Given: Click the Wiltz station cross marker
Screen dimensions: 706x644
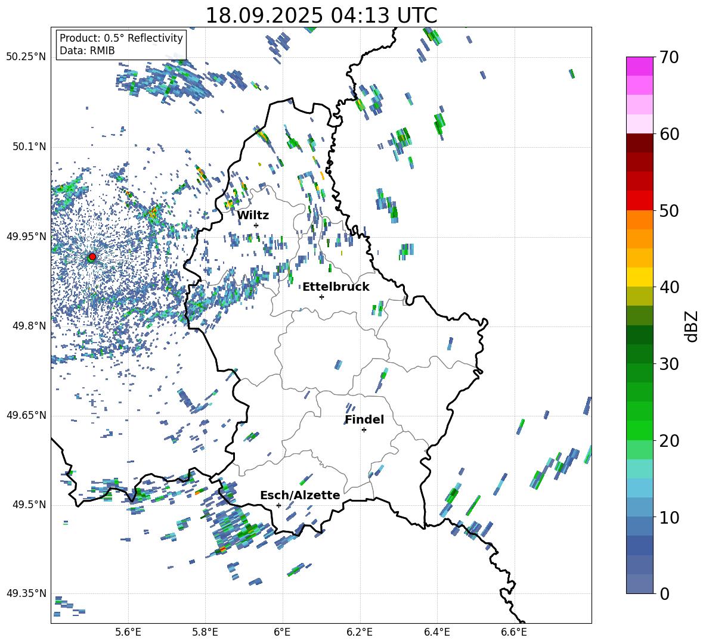Looking at the screenshot, I should 256,225.
